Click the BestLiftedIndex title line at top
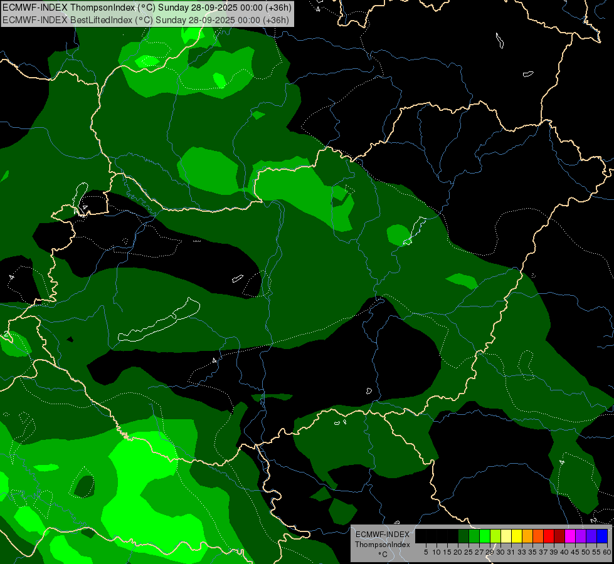Image resolution: width=614 pixels, height=564 pixels. (x=146, y=19)
